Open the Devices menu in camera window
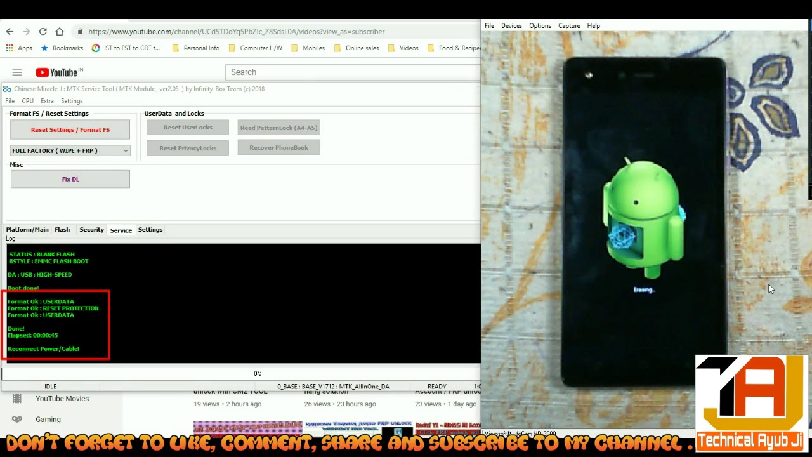This screenshot has height=457, width=812. 511,26
